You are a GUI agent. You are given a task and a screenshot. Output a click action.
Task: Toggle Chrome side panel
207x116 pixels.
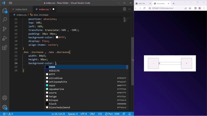coord(195,8)
